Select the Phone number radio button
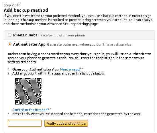The image size is (157, 133). tap(10, 35)
